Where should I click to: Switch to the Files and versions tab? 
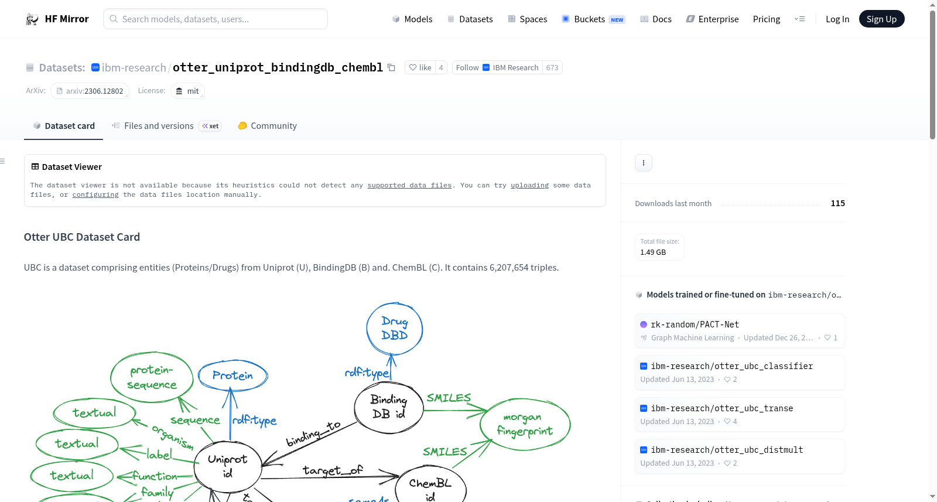(166, 126)
